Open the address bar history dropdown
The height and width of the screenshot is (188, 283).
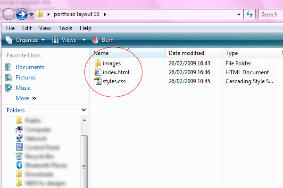pyautogui.click(x=239, y=15)
